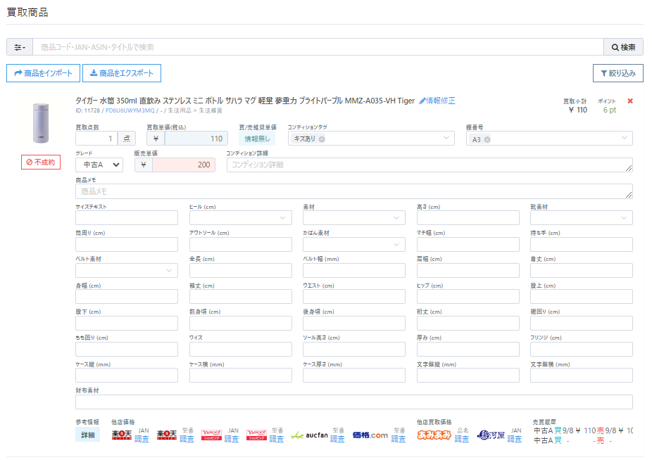The width and height of the screenshot is (652, 460).
Task: Click the 商品メモ text area
Action: pos(354,191)
